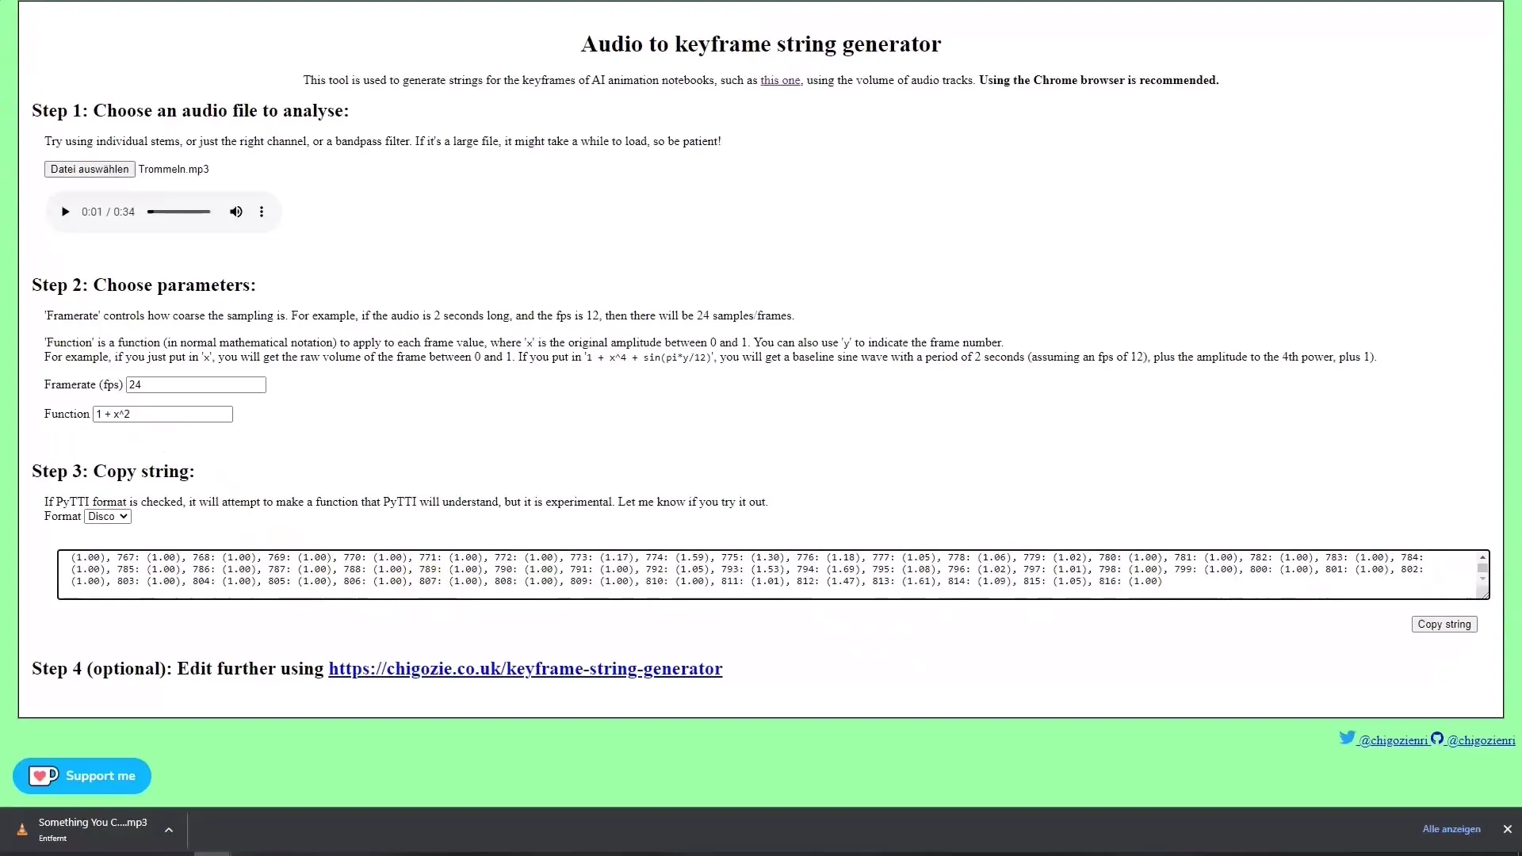Click the Alle anzeigen notification expander
Viewport: 1522px width, 856px height.
[1452, 829]
